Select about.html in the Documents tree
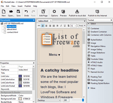This screenshot has height=103, width=113. coord(12,29)
